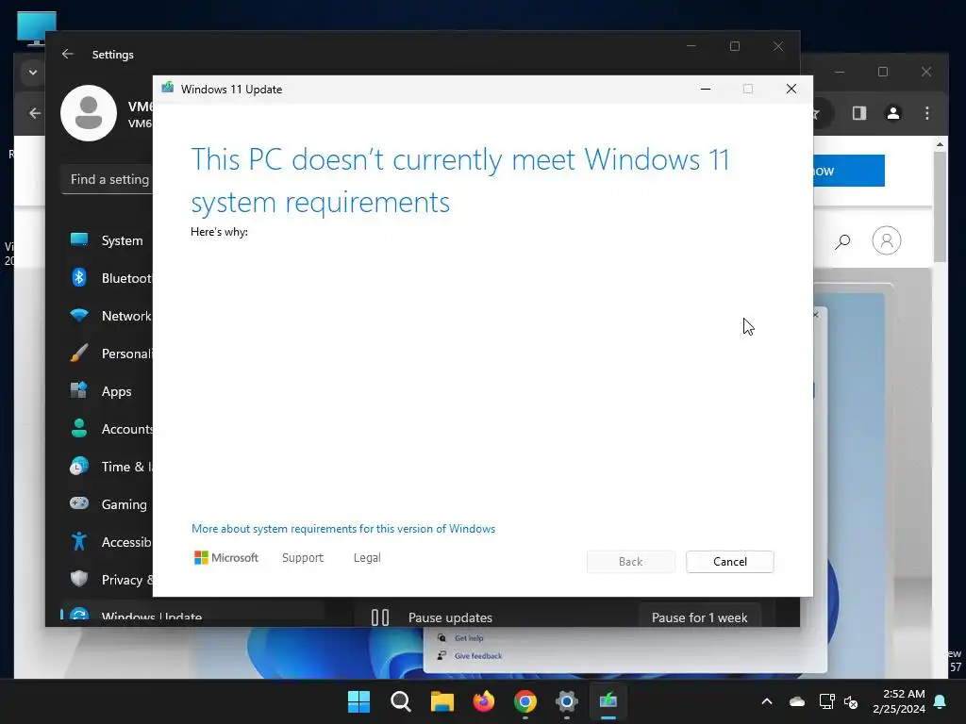Click the blue download now button in Chrome
The height and width of the screenshot is (724, 966).
coord(849,171)
